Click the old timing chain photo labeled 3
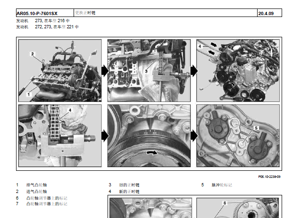 (149, 70)
